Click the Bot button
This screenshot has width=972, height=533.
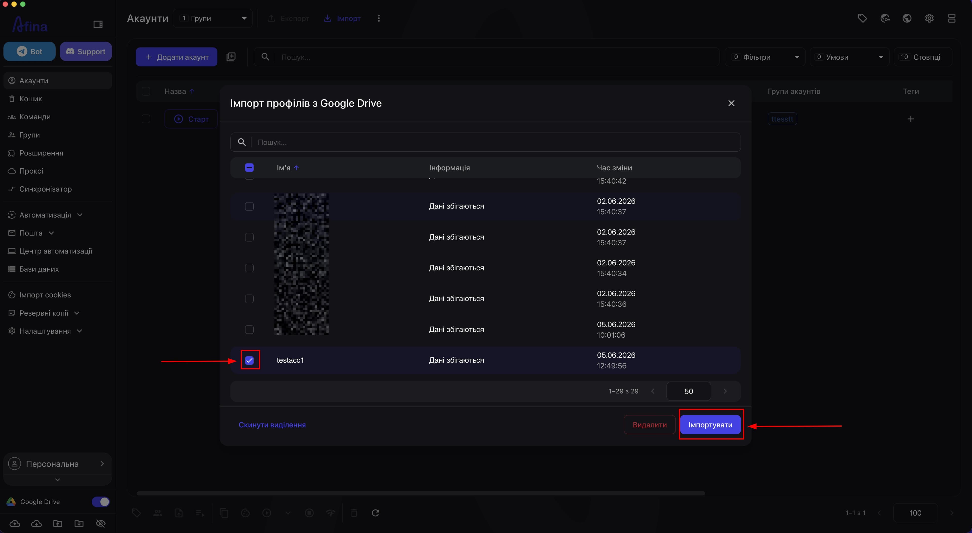tap(29, 51)
